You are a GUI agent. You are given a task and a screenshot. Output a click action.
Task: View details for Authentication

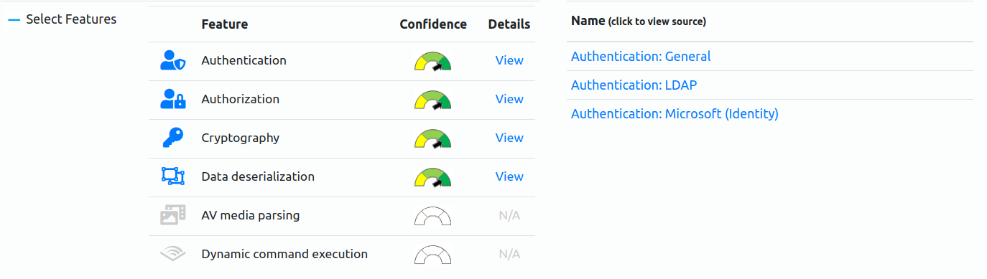coord(509,60)
